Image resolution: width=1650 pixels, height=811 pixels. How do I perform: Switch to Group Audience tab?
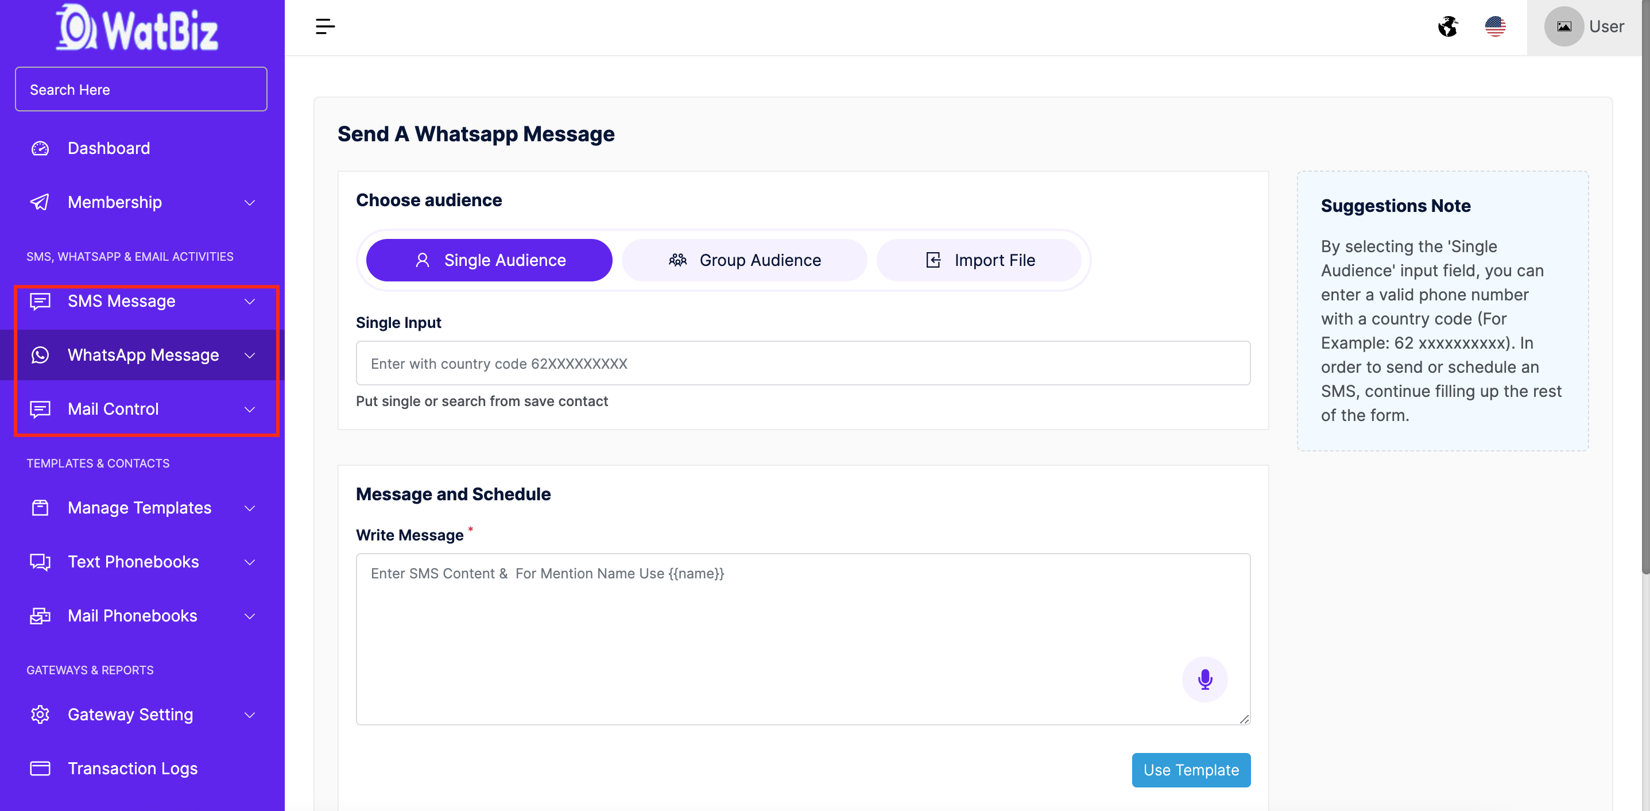coord(743,260)
